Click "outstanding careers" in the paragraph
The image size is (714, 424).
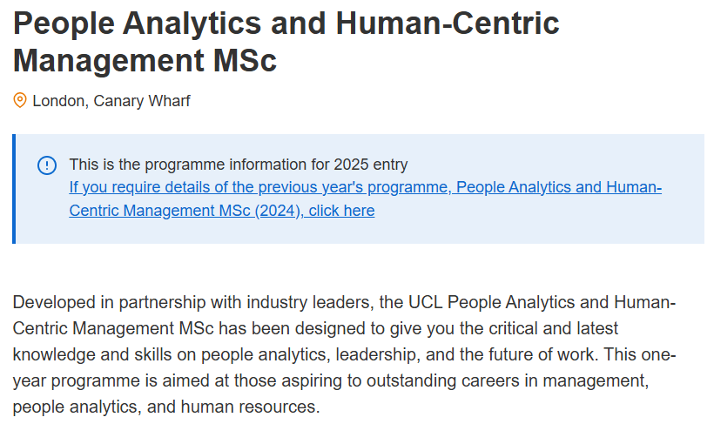coord(442,380)
